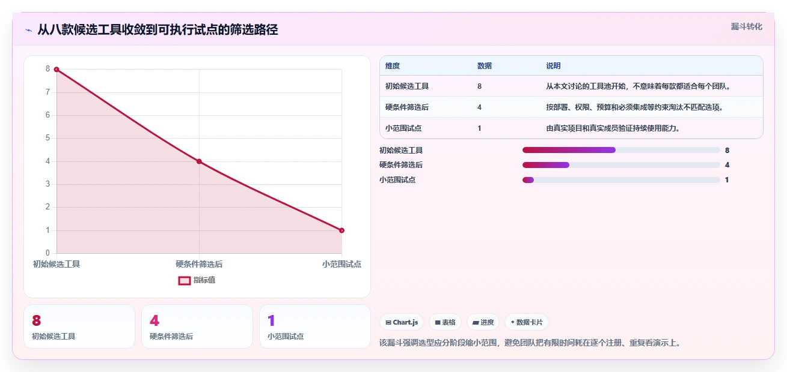
Task: Select table cell 小范围试点
Action: coord(403,128)
